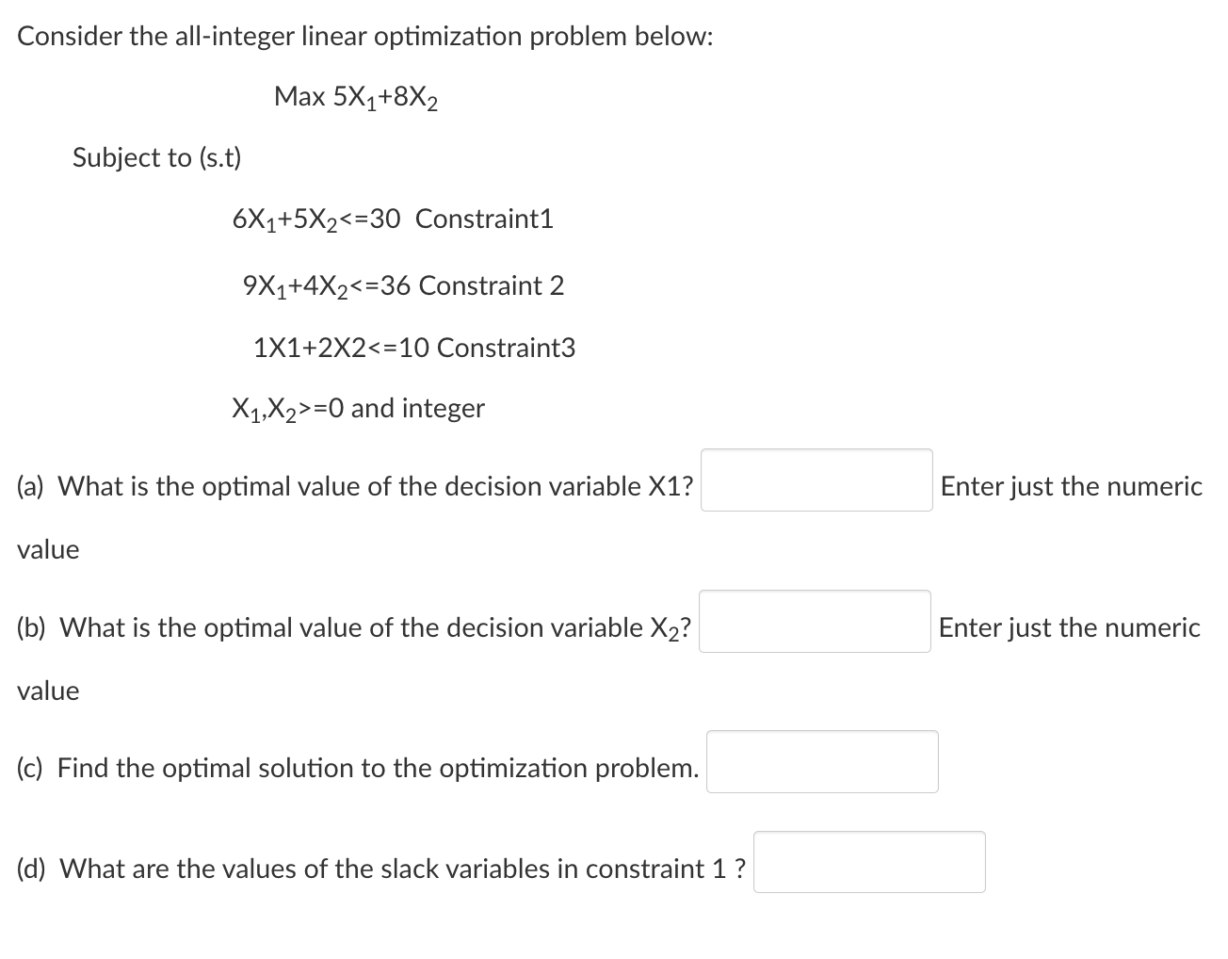Click question (b) about decision variable X2
1228x959 pixels.
[354, 628]
